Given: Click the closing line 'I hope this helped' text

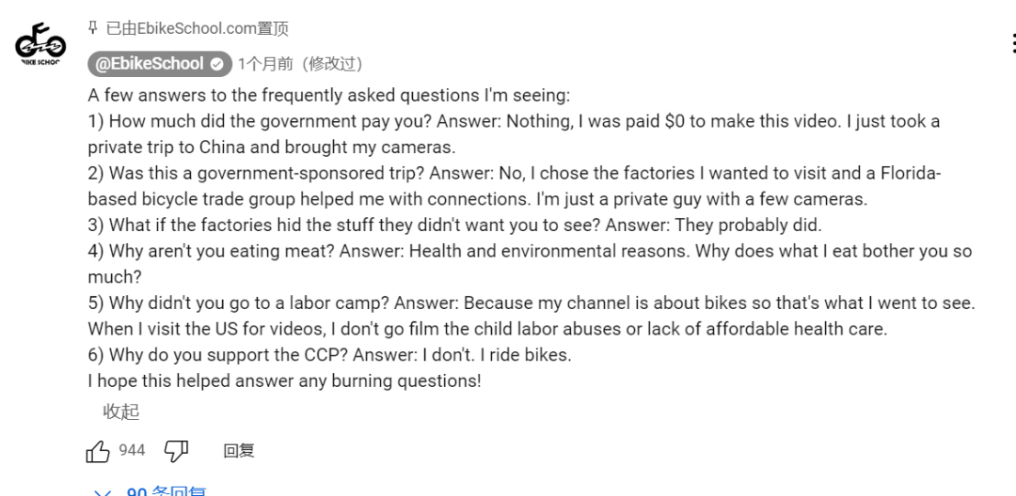Looking at the screenshot, I should (x=284, y=380).
